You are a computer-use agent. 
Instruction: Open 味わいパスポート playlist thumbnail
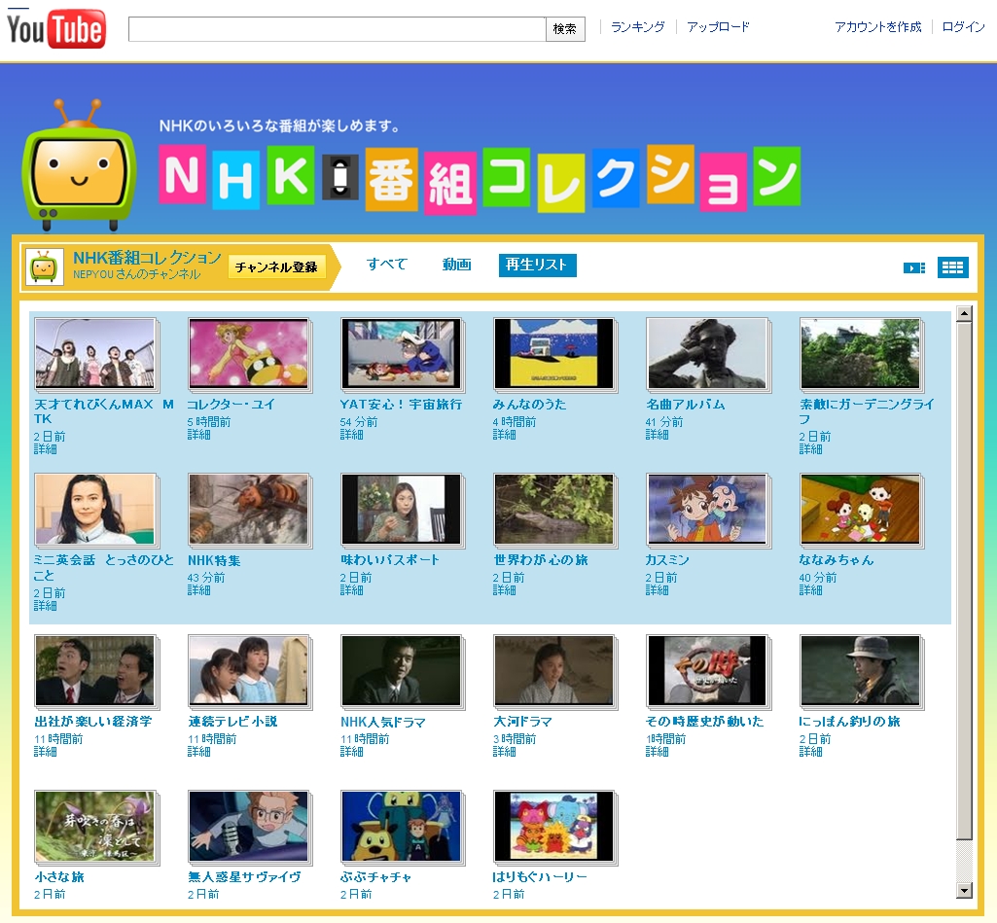401,510
